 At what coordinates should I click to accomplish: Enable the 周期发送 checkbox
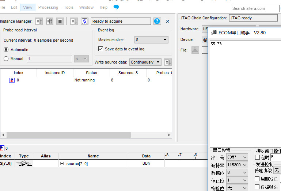pos(257,179)
